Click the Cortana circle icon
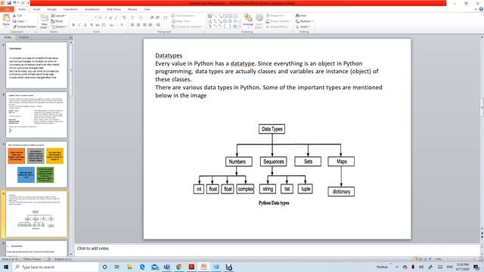This screenshot has width=484, height=272. pyautogui.click(x=104, y=267)
